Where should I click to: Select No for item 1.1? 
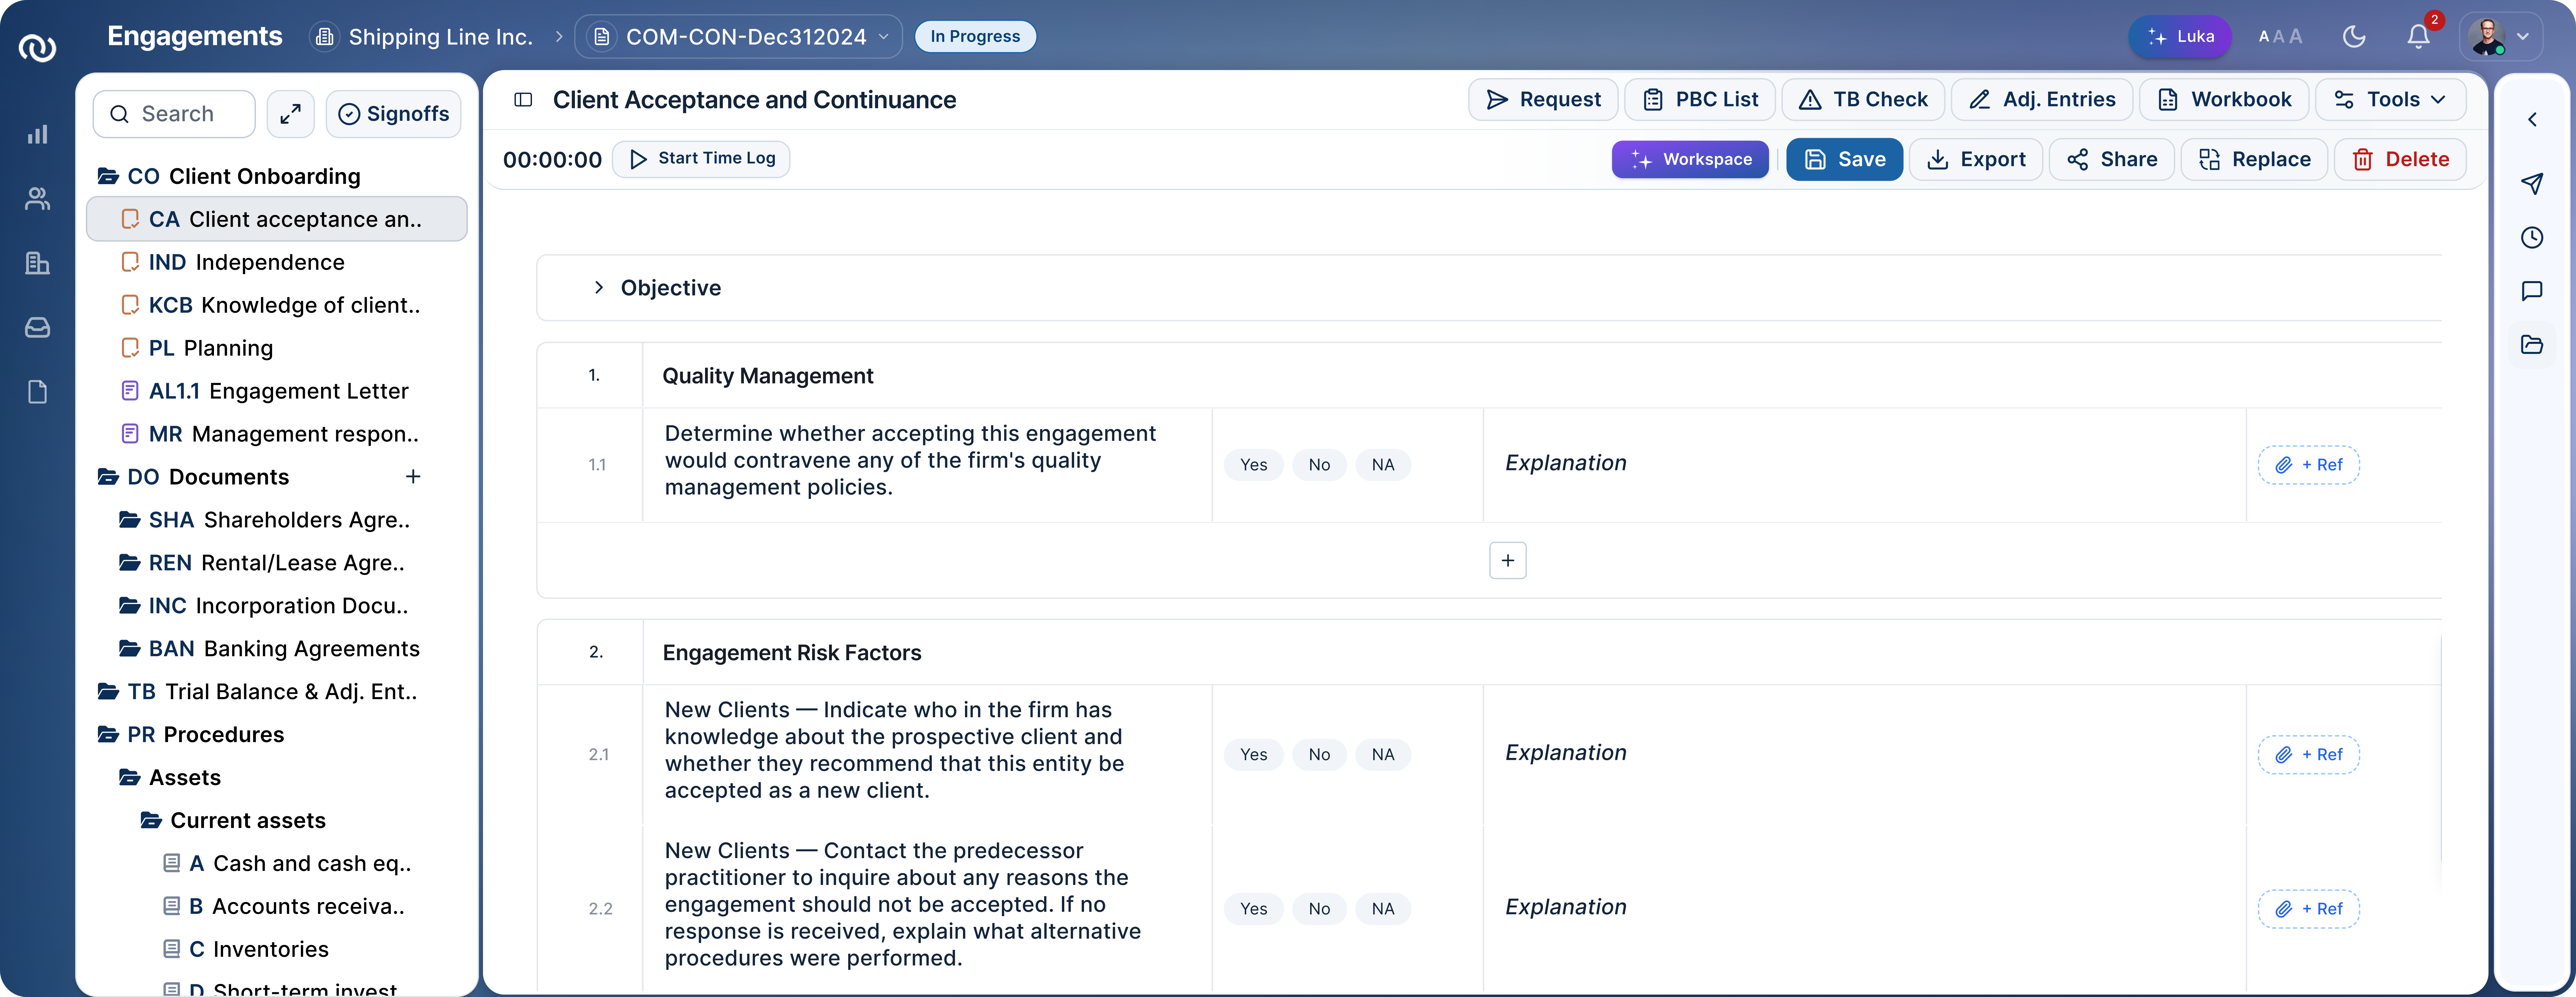tap(1319, 465)
